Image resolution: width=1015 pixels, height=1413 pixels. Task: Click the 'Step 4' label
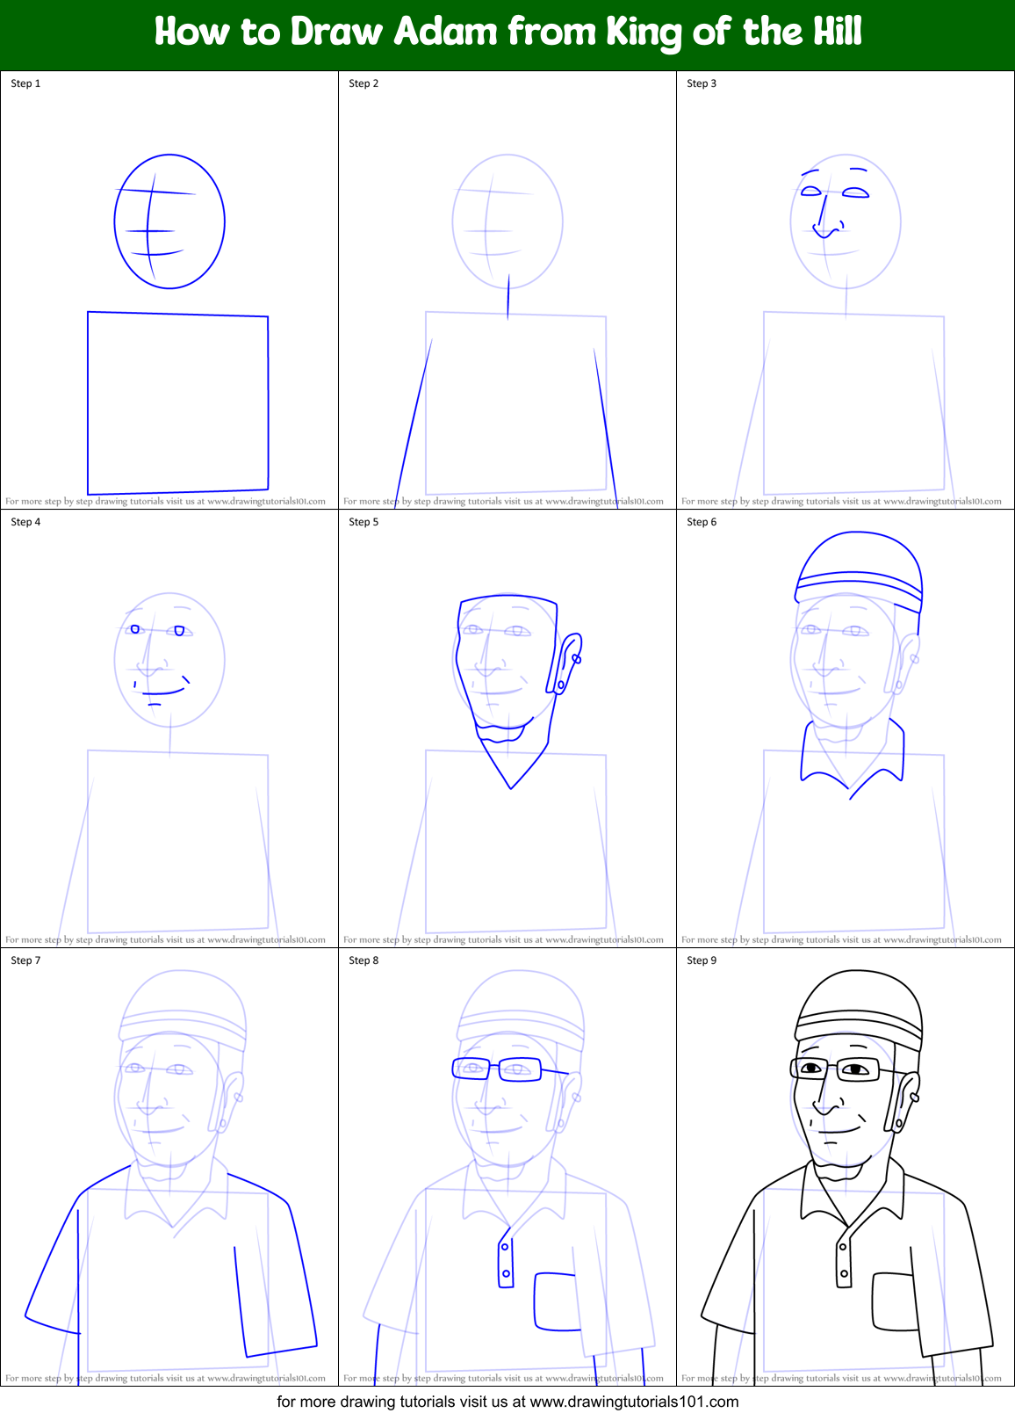(25, 522)
